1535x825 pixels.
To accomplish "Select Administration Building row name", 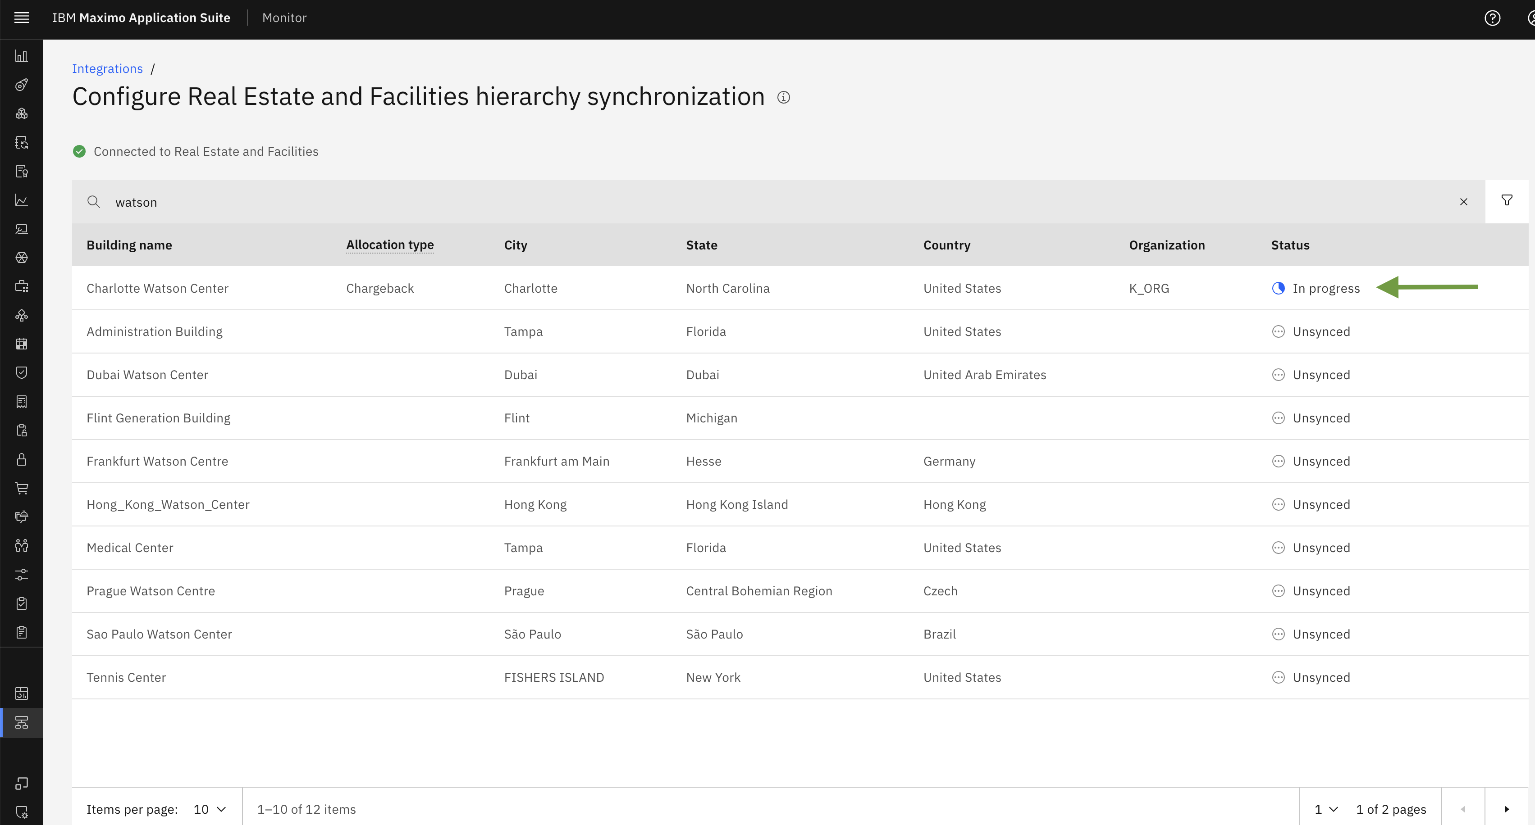I will tap(154, 331).
